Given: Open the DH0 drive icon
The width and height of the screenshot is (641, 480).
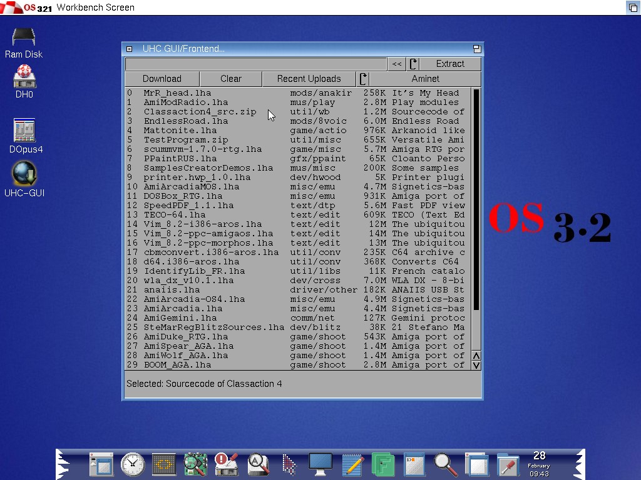Looking at the screenshot, I should point(24,77).
